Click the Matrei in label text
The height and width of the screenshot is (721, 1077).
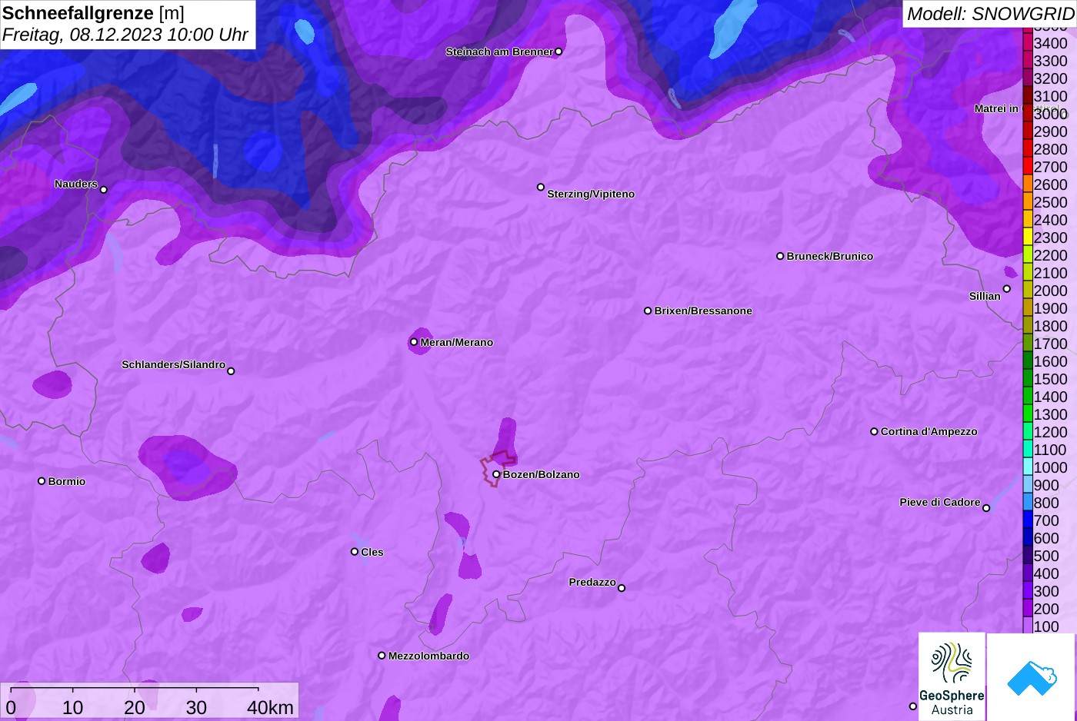996,108
